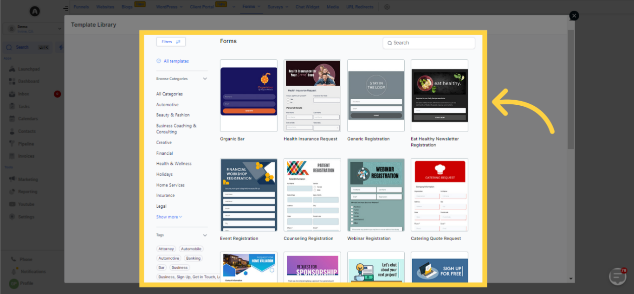Click the sidebar Search box
Viewport: 634px width, 294px height.
[x=27, y=47]
